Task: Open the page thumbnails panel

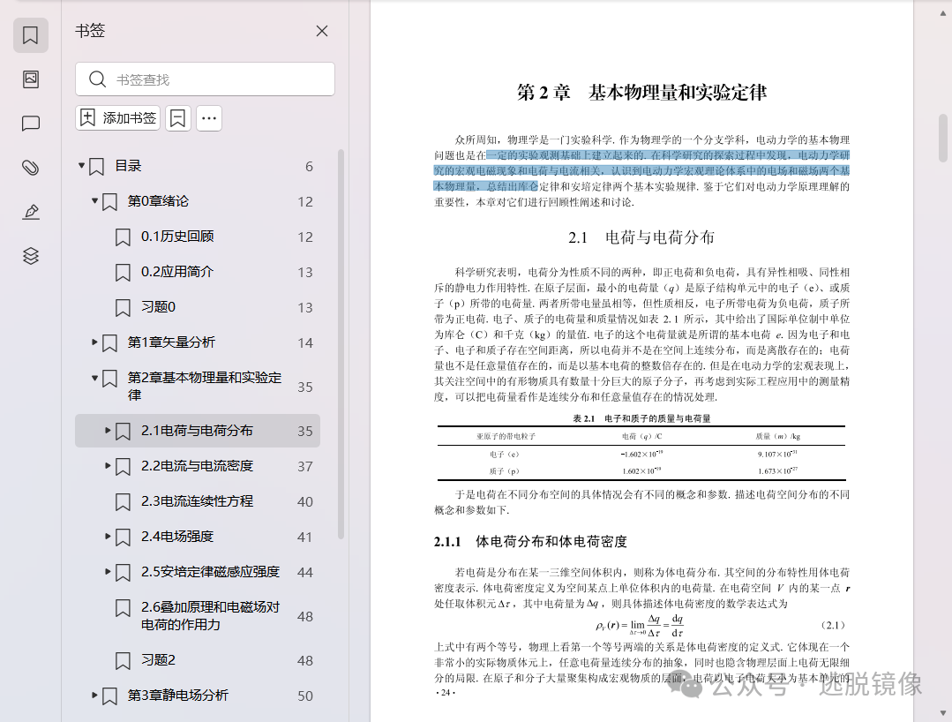Action: pyautogui.click(x=30, y=79)
